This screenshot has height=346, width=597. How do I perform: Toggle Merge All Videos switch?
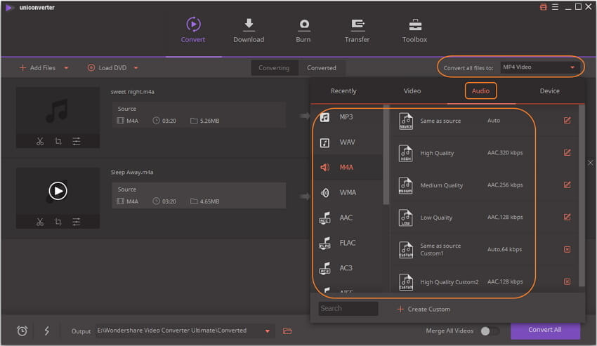(490, 331)
